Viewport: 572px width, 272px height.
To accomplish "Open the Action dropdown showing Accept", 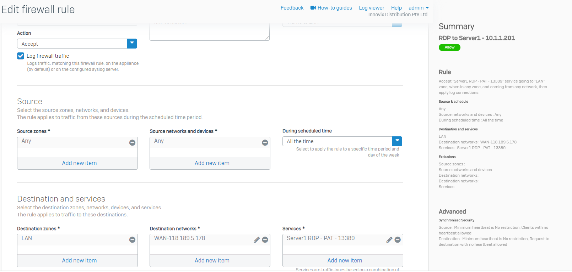I will 132,44.
